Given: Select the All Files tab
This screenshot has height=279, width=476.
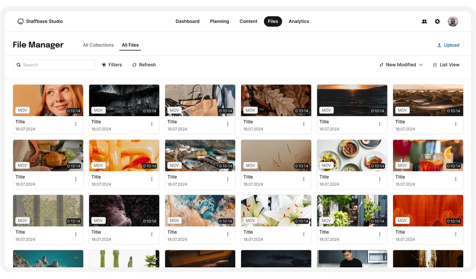Looking at the screenshot, I should [x=130, y=45].
